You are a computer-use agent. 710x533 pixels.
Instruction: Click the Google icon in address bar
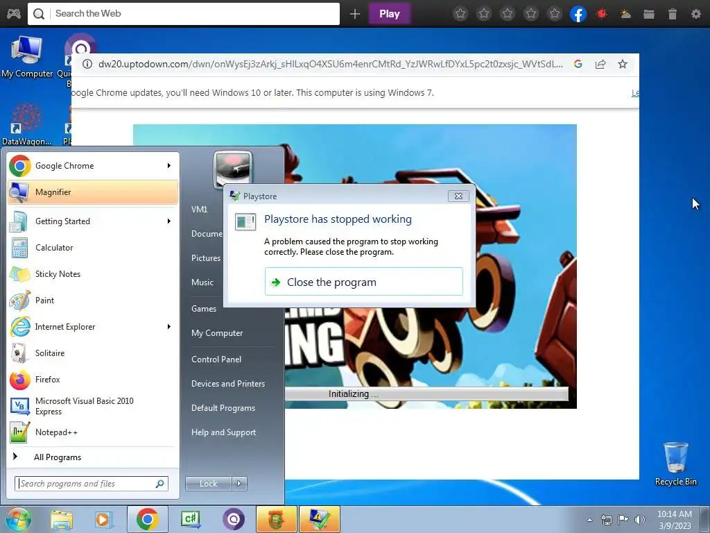(x=578, y=65)
